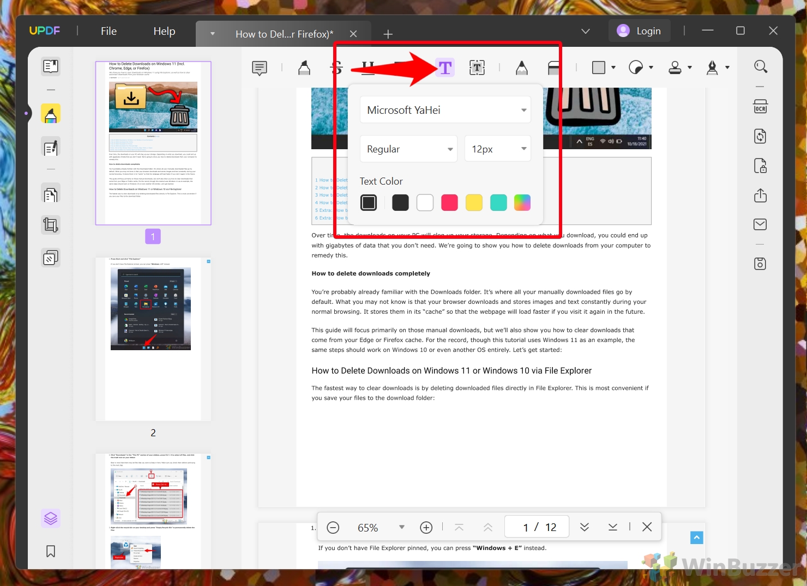Screen dimensions: 807x586
Task: Go to the first page
Action: point(459,527)
